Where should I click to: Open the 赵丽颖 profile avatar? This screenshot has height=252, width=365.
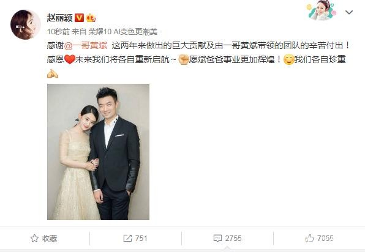(x=25, y=24)
